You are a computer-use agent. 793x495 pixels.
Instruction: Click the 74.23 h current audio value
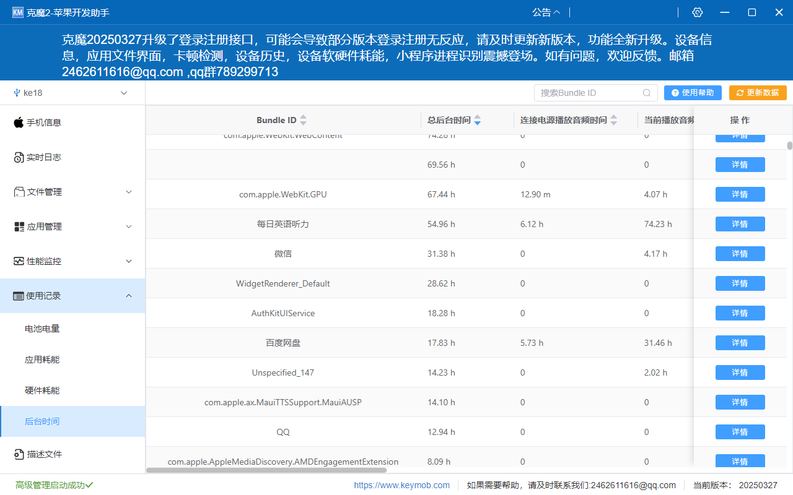(x=659, y=224)
